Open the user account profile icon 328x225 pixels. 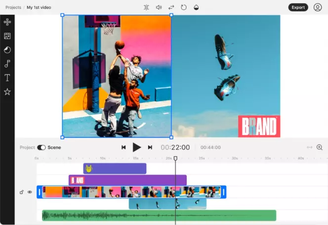point(318,7)
